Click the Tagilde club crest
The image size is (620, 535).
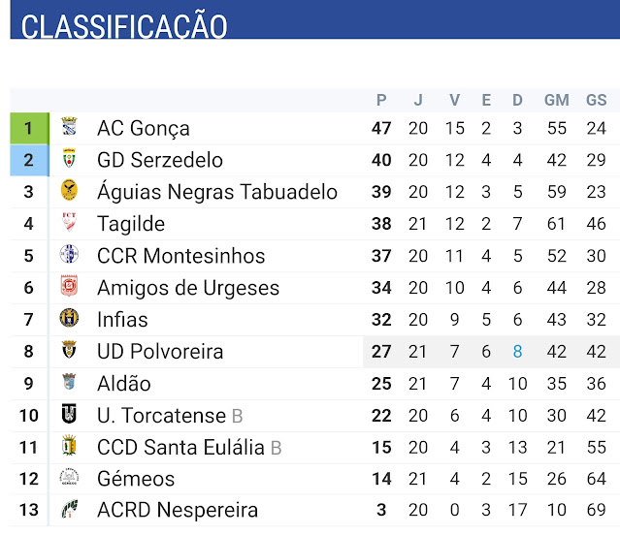pos(69,223)
